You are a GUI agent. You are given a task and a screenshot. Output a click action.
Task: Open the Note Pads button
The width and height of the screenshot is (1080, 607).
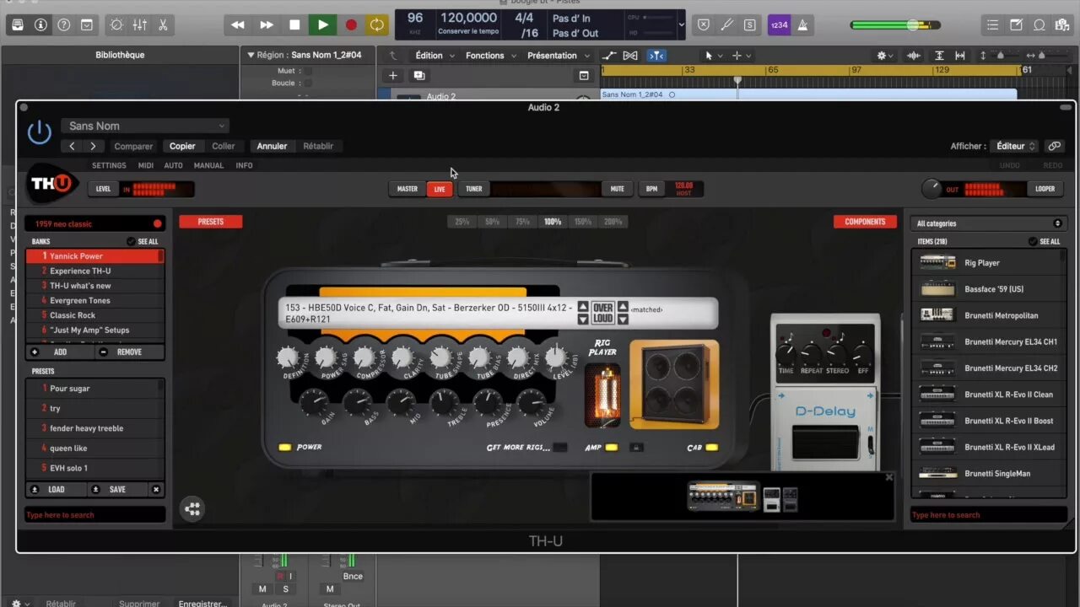tap(1017, 25)
